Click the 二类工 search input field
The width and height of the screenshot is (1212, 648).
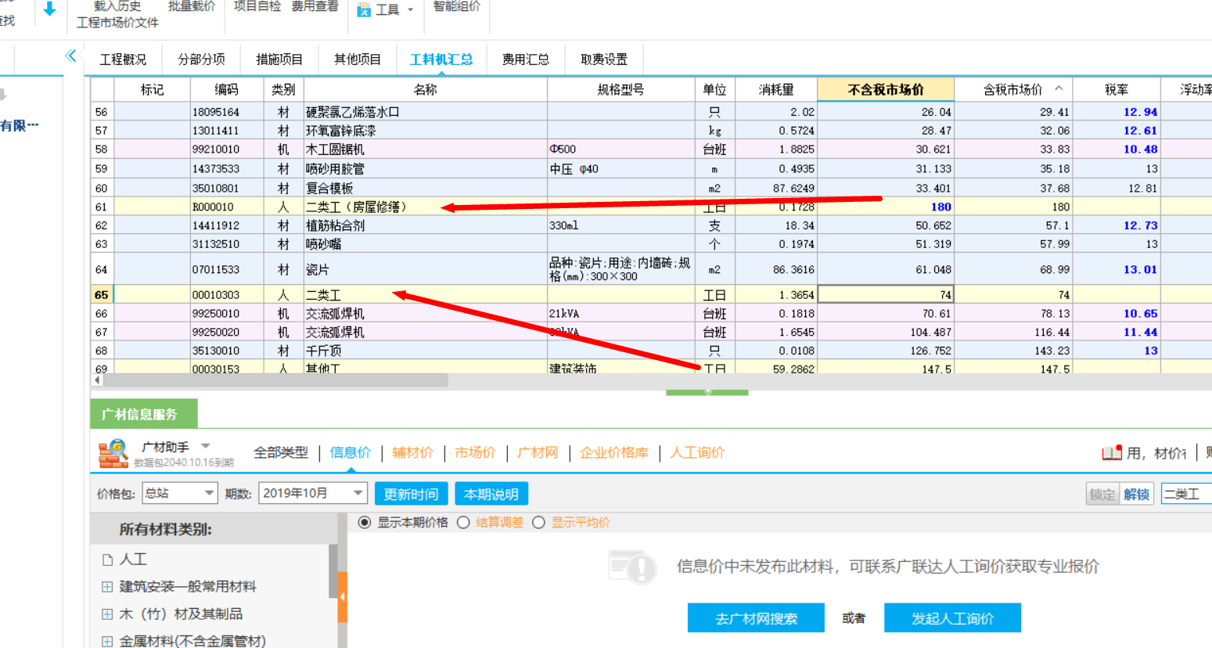pos(1186,494)
